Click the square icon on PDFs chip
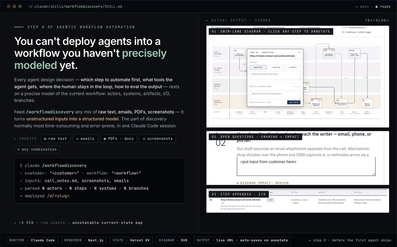This screenshot has width=397, height=247. tap(105, 139)
